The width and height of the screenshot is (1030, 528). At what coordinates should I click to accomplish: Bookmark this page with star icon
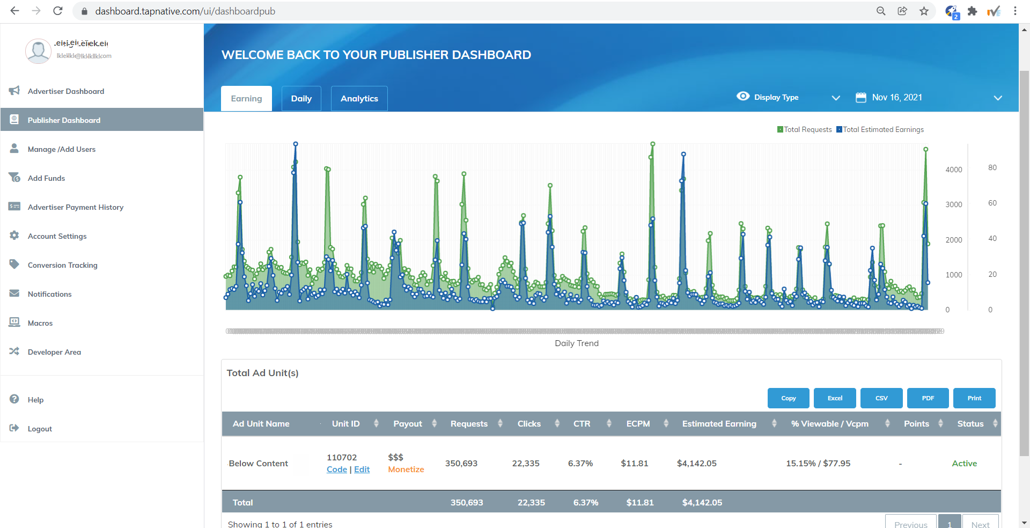(x=924, y=11)
